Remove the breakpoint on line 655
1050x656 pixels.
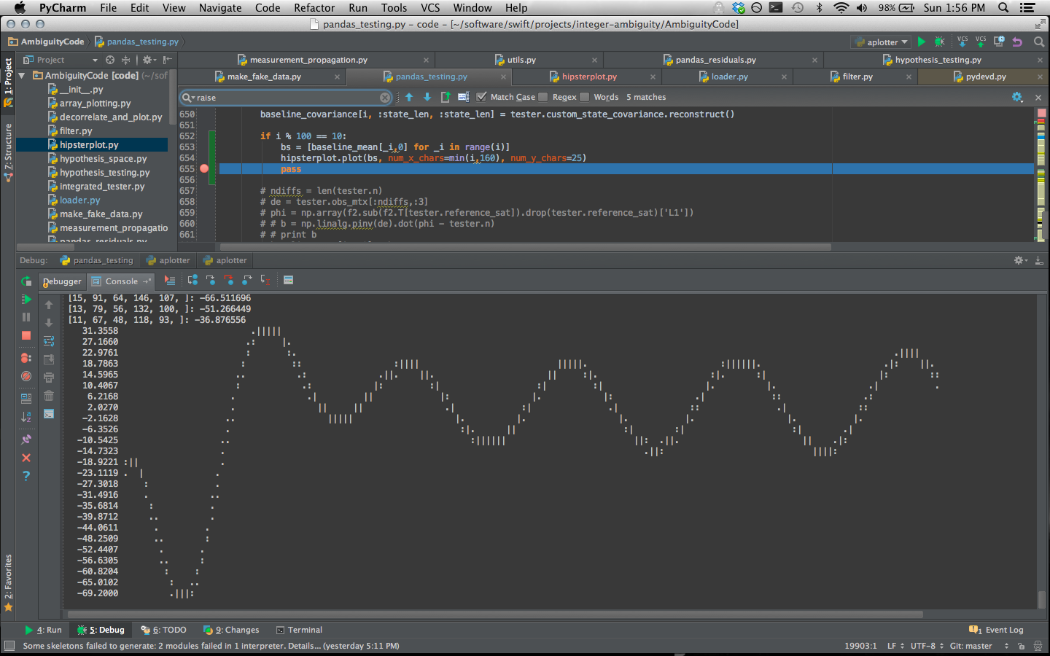pos(204,169)
